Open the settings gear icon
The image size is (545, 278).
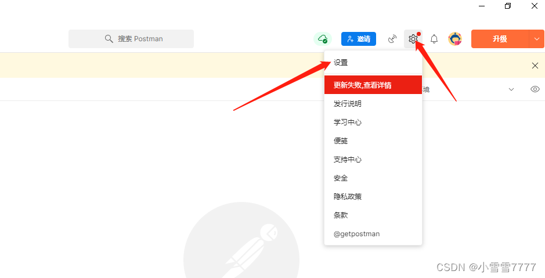pos(413,39)
